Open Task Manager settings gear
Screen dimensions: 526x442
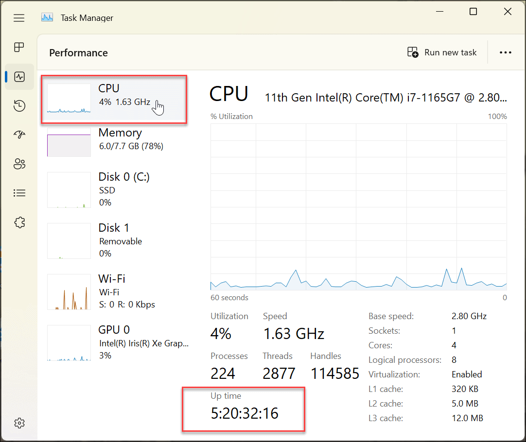19,423
